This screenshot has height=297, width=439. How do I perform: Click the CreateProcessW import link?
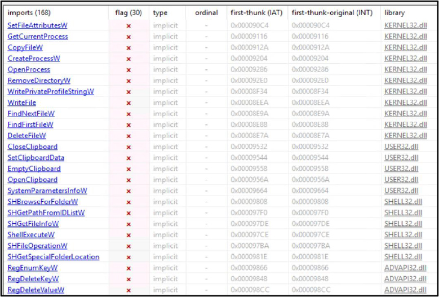[34, 59]
